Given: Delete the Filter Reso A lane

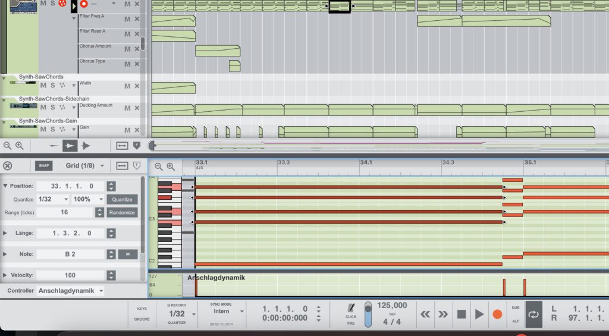Looking at the screenshot, I should [137, 34].
